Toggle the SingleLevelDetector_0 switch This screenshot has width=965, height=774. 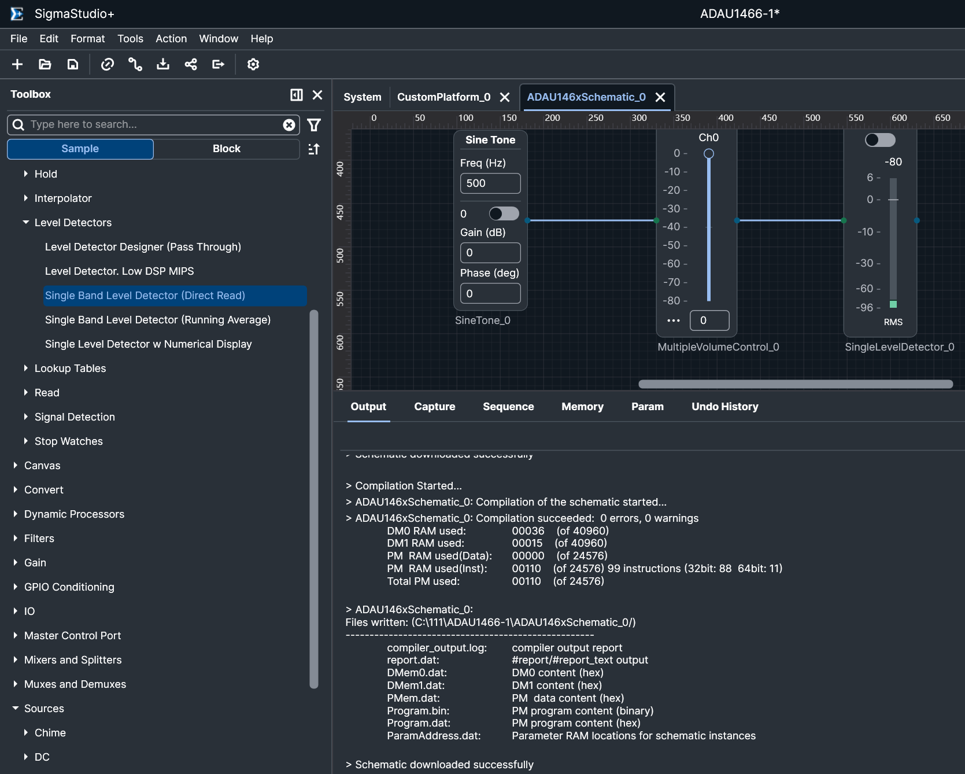[x=880, y=140]
